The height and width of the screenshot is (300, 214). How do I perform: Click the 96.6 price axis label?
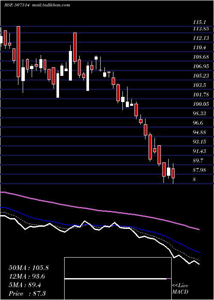(198, 123)
